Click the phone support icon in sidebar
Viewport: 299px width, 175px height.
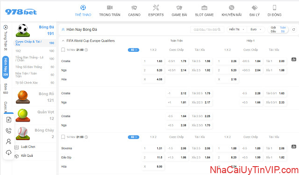pyautogui.click(x=8, y=131)
